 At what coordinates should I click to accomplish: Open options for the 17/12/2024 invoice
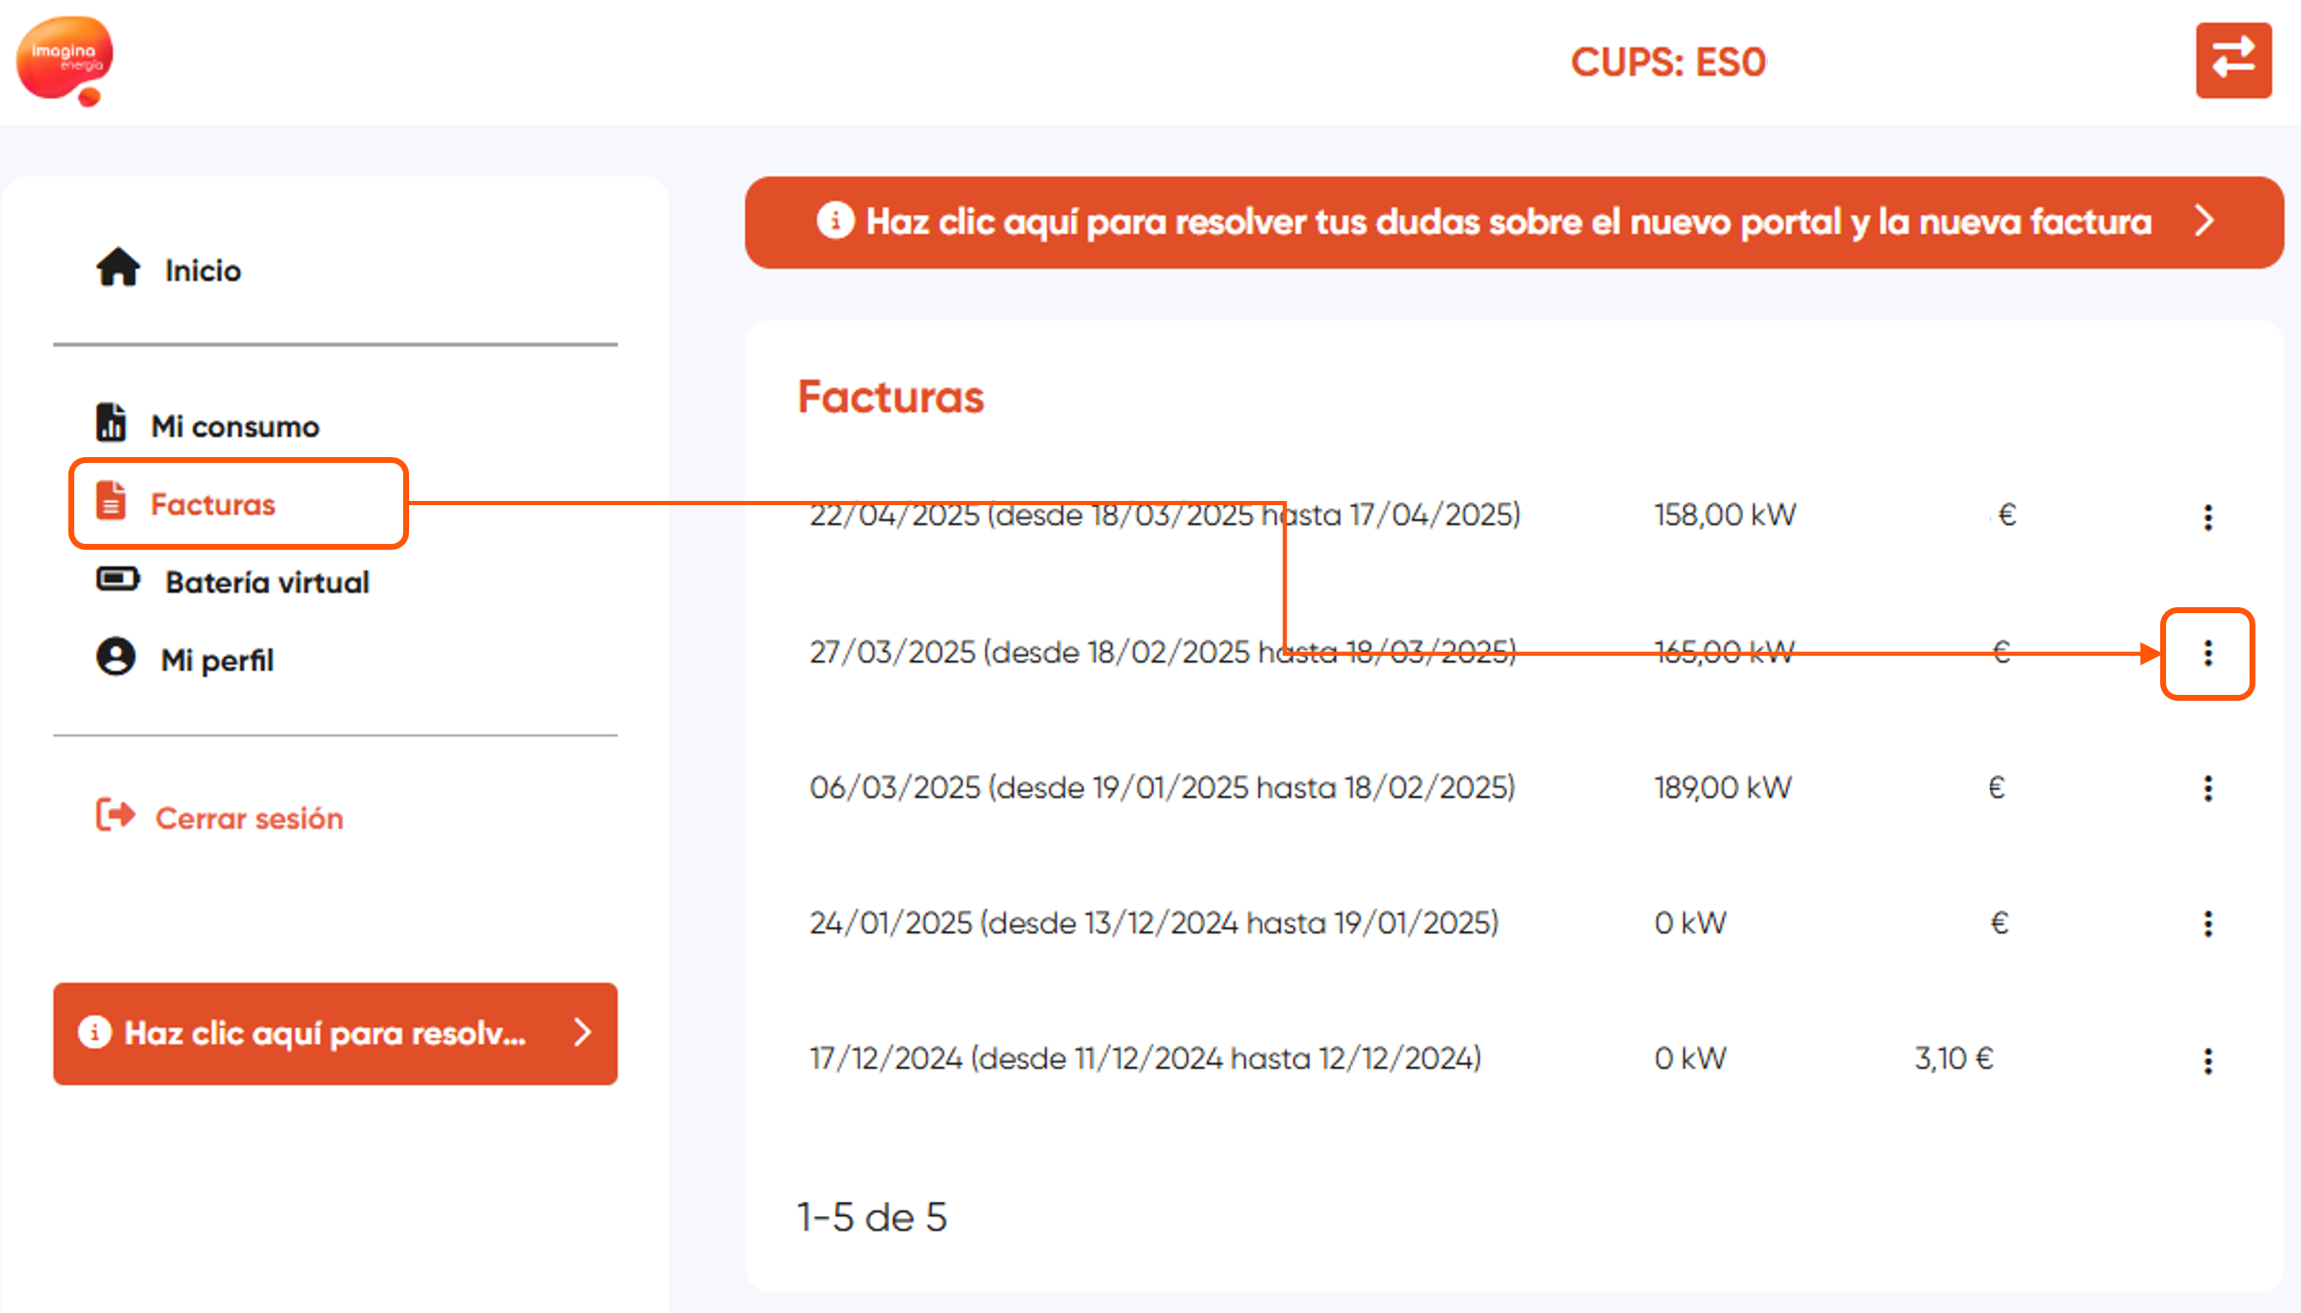click(2207, 1061)
